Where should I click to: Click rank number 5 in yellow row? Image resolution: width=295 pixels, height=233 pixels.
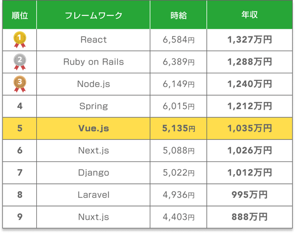(20, 128)
